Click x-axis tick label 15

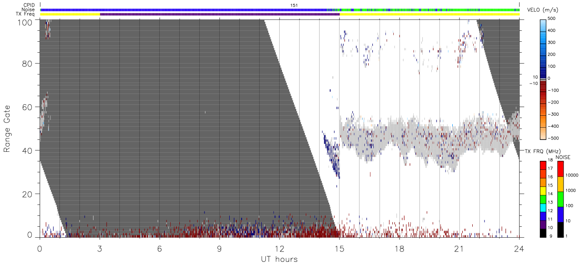[339, 249]
